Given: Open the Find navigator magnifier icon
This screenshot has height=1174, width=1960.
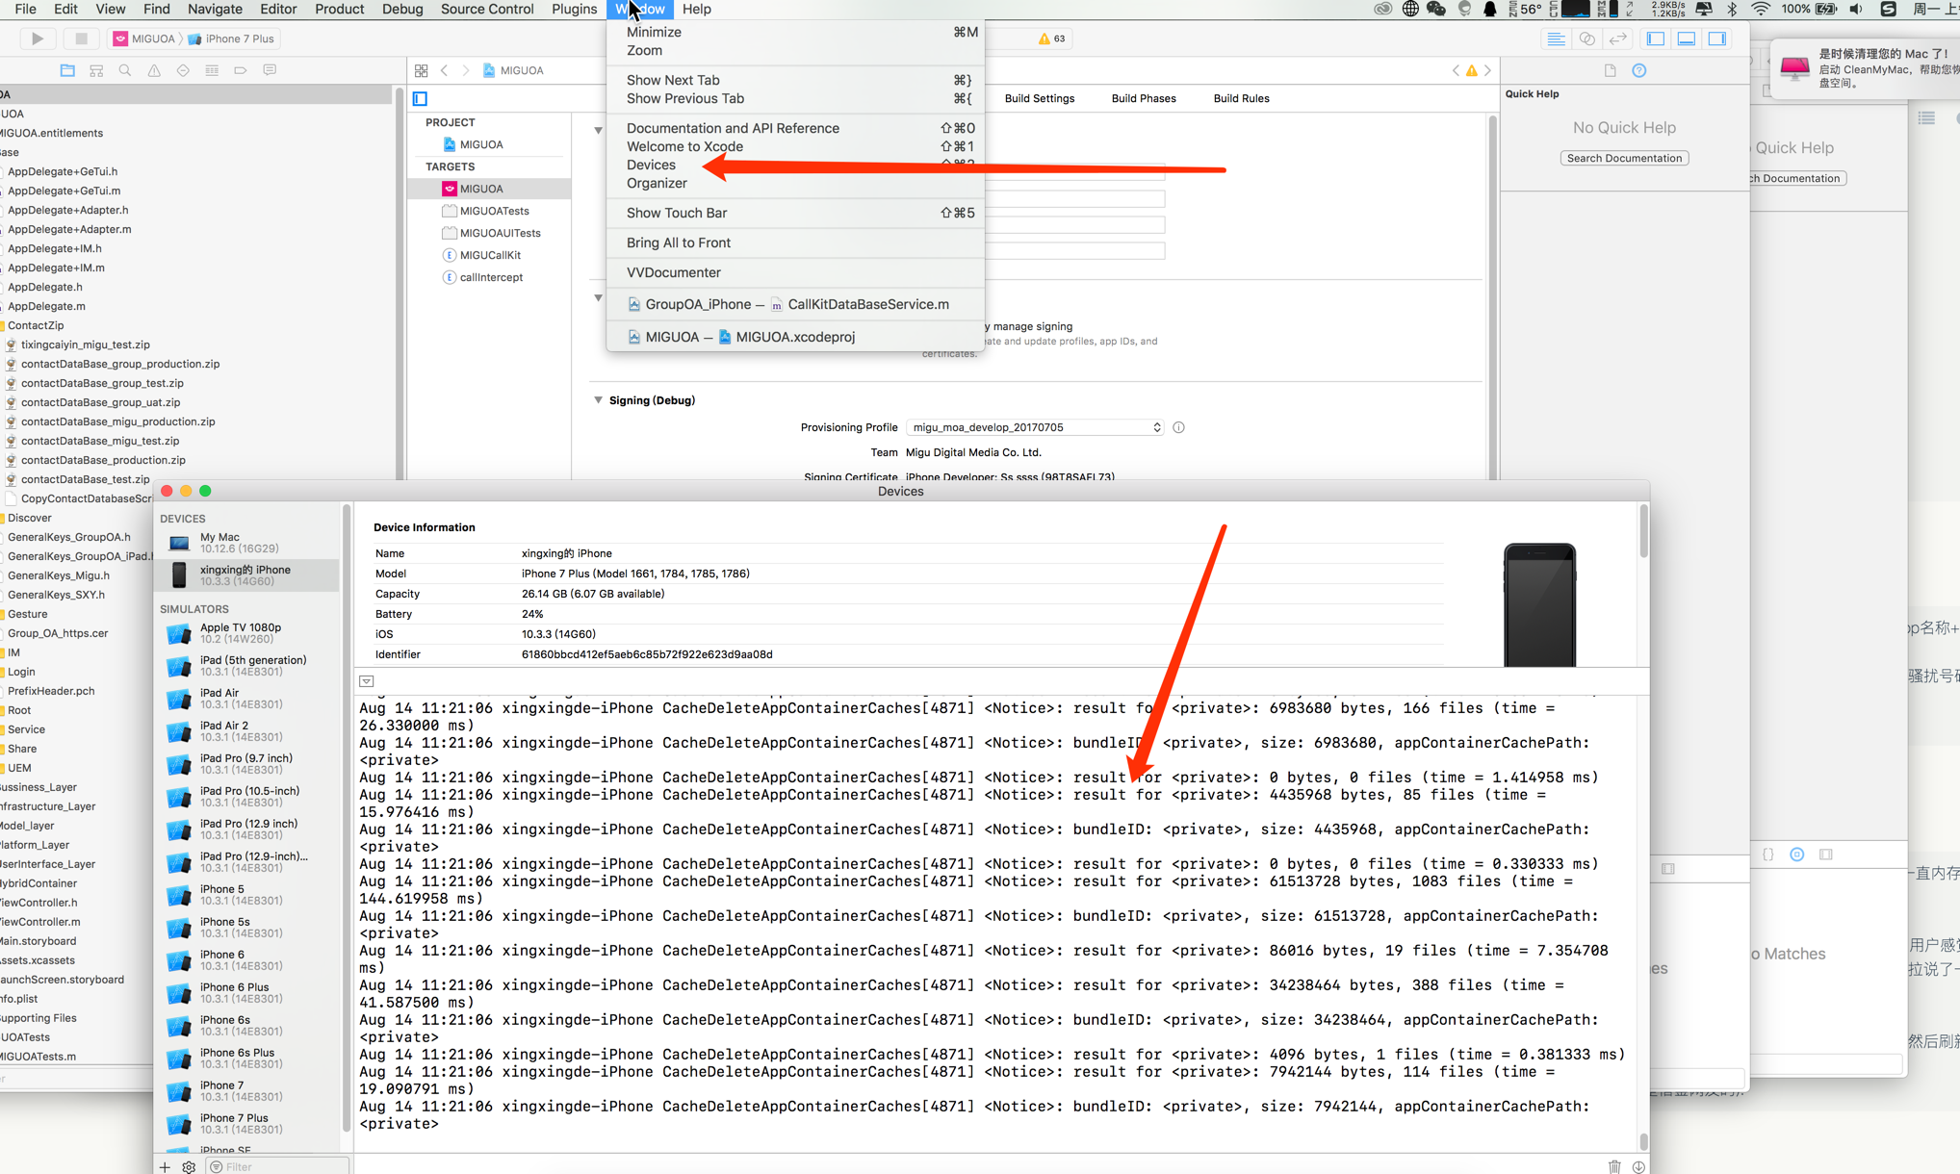Looking at the screenshot, I should tap(125, 70).
